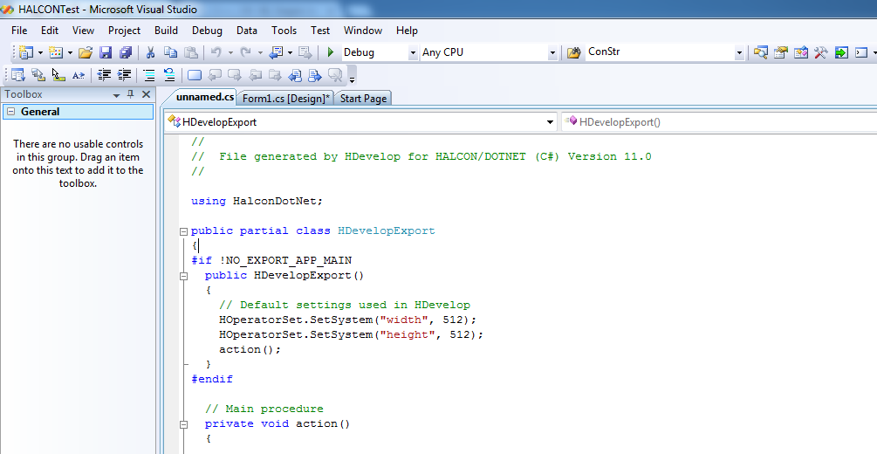
Task: Click the Add New Item toolbar icon
Action: point(55,52)
